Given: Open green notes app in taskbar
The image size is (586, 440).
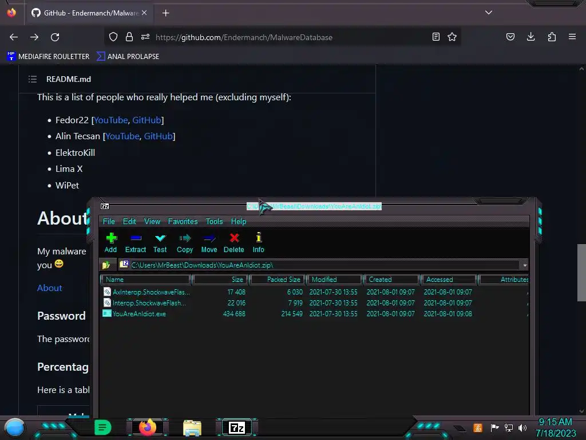Looking at the screenshot, I should [x=102, y=427].
